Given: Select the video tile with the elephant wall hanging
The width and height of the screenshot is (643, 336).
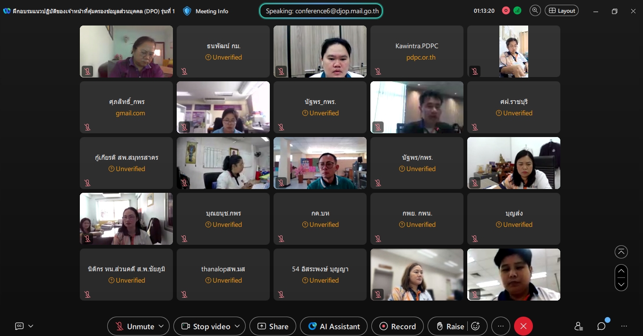Looking at the screenshot, I should 223,163.
